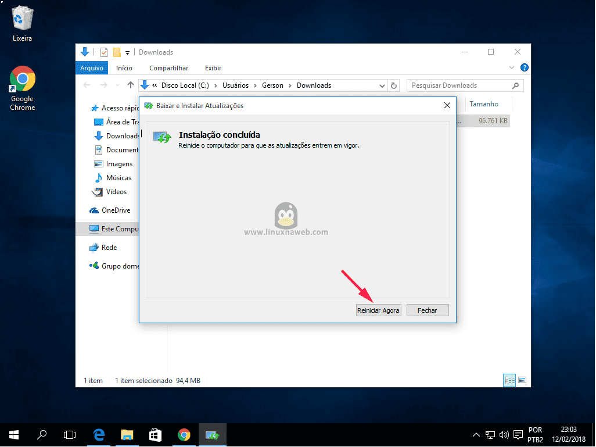Show hidden system tray icons

pos(476,434)
